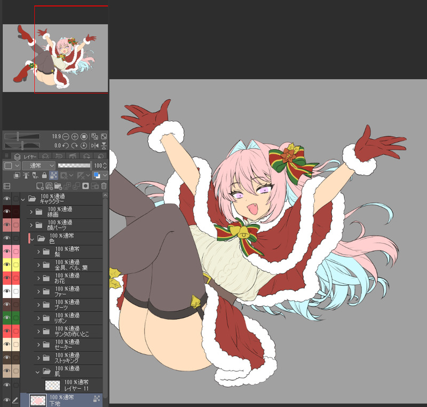Expand the ブーツ folder
This screenshot has height=407, width=427.
pyautogui.click(x=38, y=304)
